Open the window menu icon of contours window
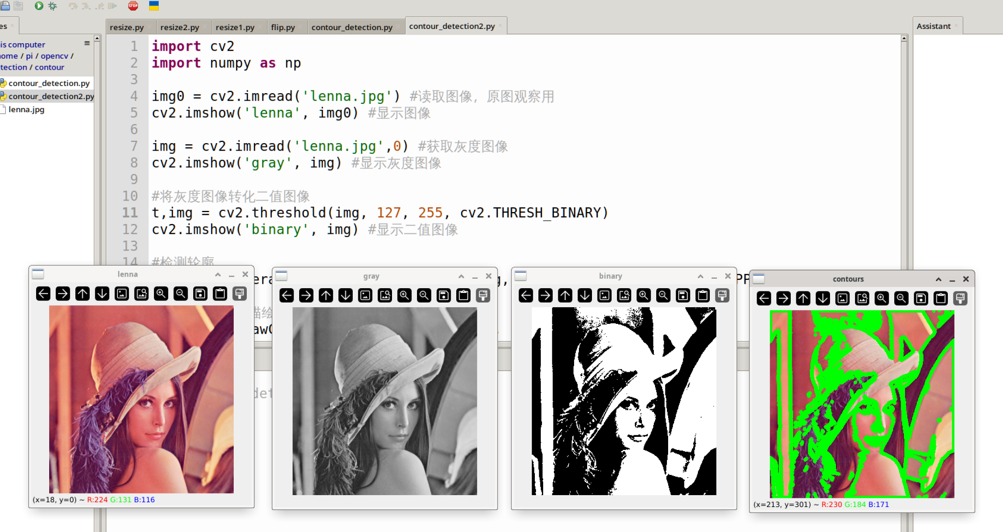 [x=759, y=279]
